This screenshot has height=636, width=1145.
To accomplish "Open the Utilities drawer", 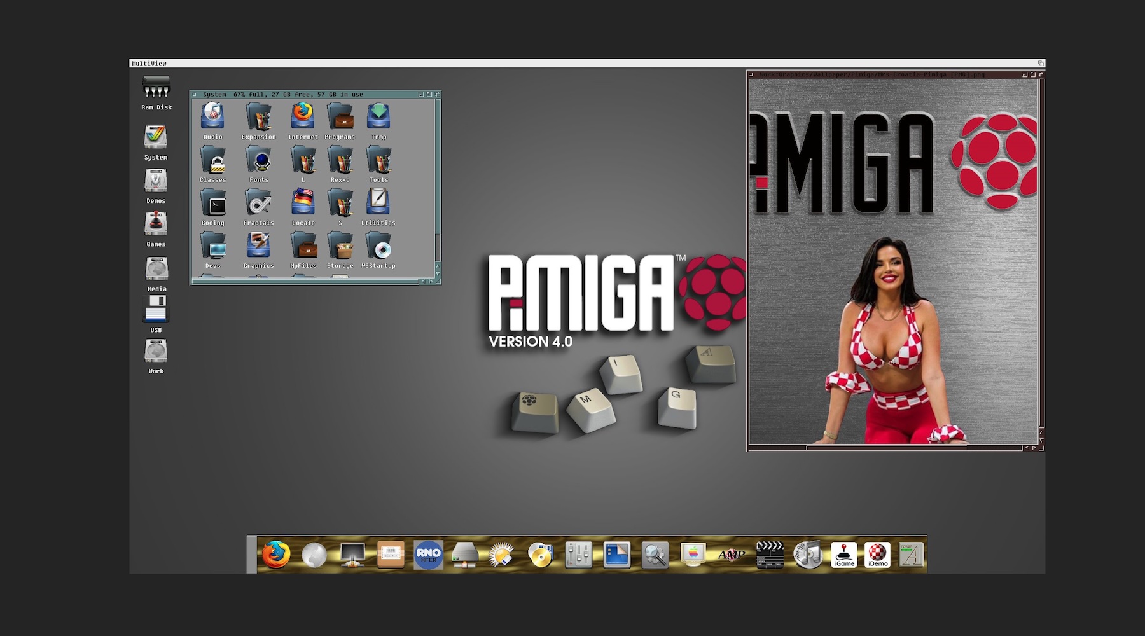I will pyautogui.click(x=378, y=204).
